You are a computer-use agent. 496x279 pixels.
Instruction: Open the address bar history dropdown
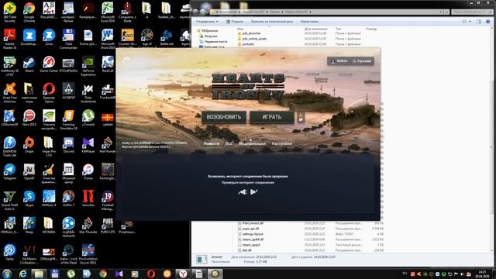click(441, 12)
